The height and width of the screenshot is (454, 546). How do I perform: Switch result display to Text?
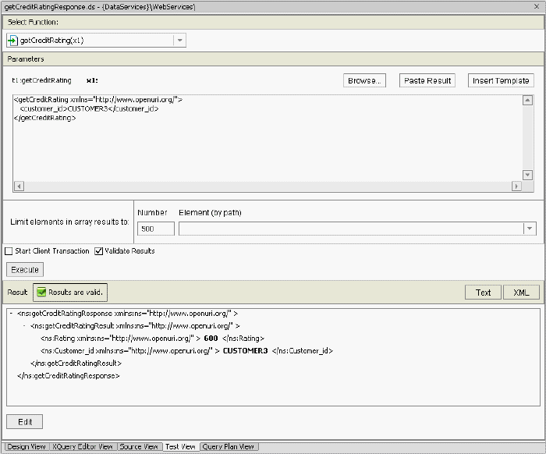coord(484,293)
